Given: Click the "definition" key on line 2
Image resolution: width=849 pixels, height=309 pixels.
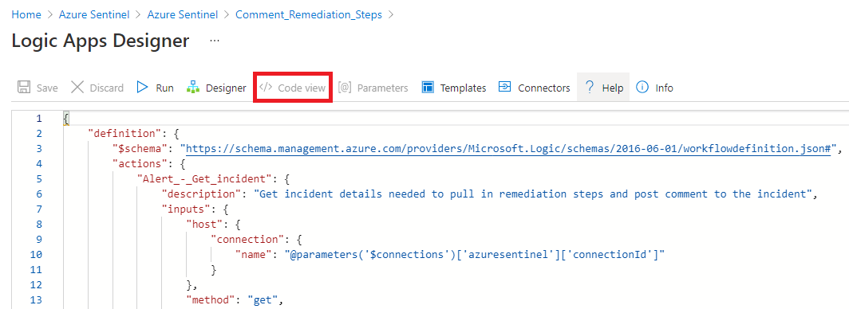Looking at the screenshot, I should pyautogui.click(x=124, y=134).
